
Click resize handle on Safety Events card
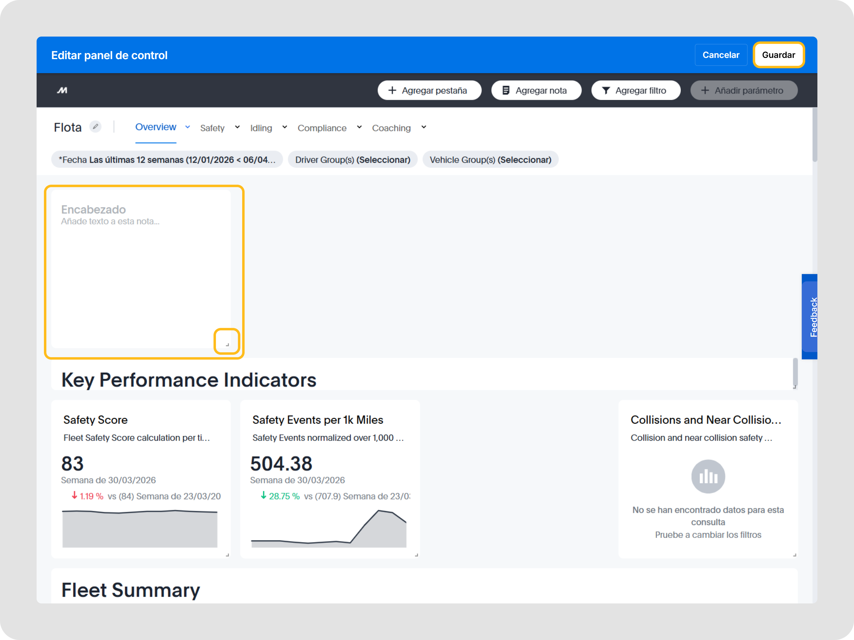(x=417, y=555)
